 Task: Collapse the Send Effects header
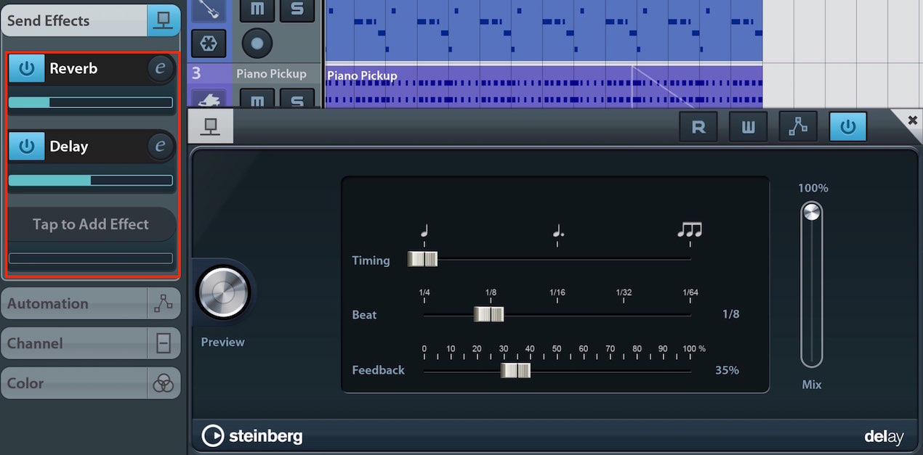pyautogui.click(x=74, y=20)
